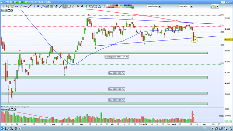Click the info icon beside PXI
This screenshot has width=233, height=131.
coord(11,2)
